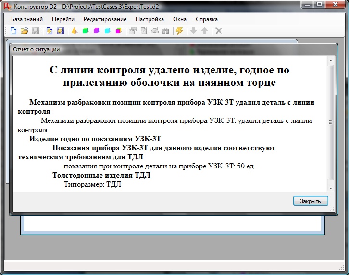Click the dialog resize grip corner
Image resolution: width=349 pixels, height=275 pixels.
(332, 209)
